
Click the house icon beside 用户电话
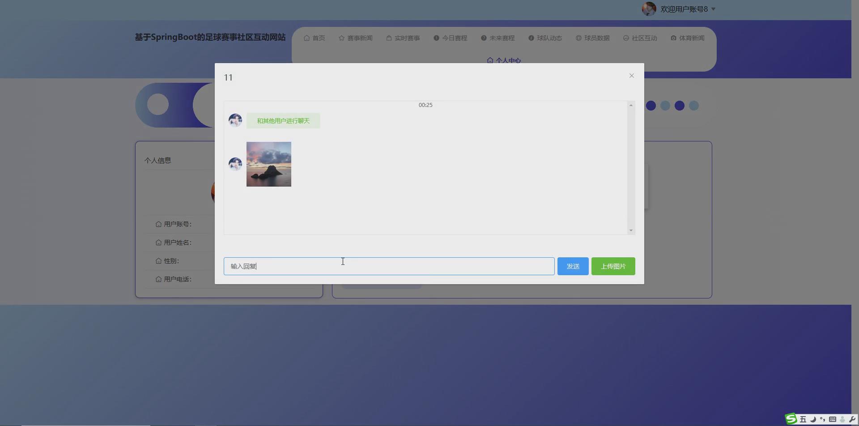point(158,279)
